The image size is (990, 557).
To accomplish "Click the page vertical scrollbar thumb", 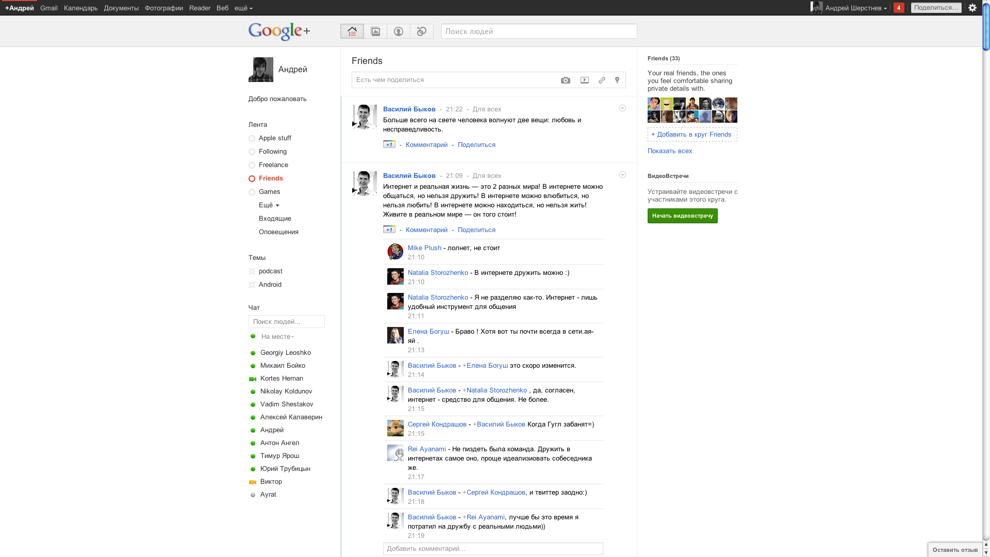I will click(986, 26).
